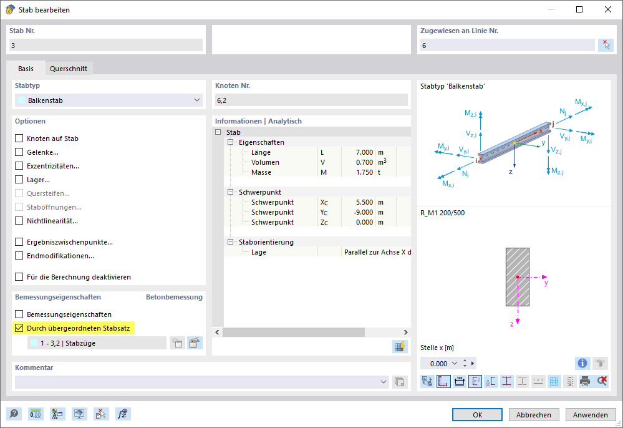The image size is (623, 428).
Task: Click the OK button
Action: (x=477, y=414)
